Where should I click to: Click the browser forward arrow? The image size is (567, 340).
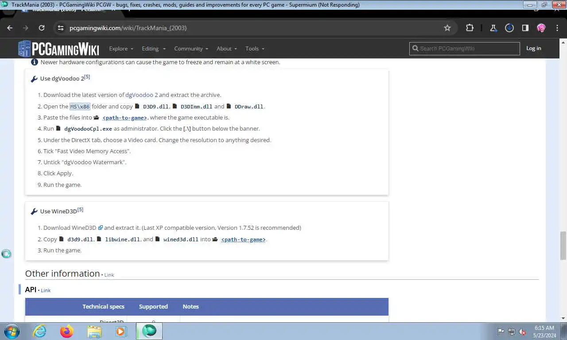26,28
